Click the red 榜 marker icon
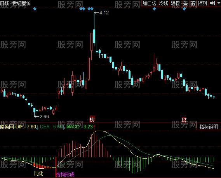Image resolution: width=221 pixels, height=178 pixels. (x=92, y=119)
